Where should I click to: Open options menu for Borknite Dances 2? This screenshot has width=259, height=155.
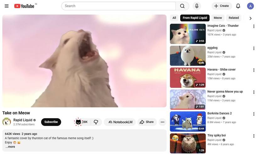pos(254,114)
